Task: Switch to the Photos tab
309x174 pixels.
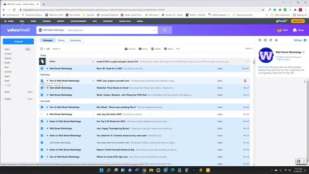Action: click(61, 40)
